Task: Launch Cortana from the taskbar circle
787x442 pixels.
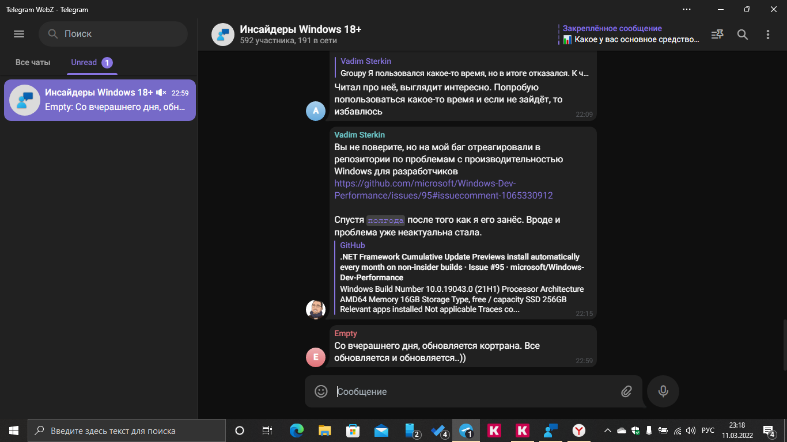Action: click(x=240, y=430)
